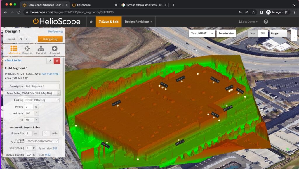Delete the field segment via trash icon
The image size is (299, 169).
click(x=56, y=61)
